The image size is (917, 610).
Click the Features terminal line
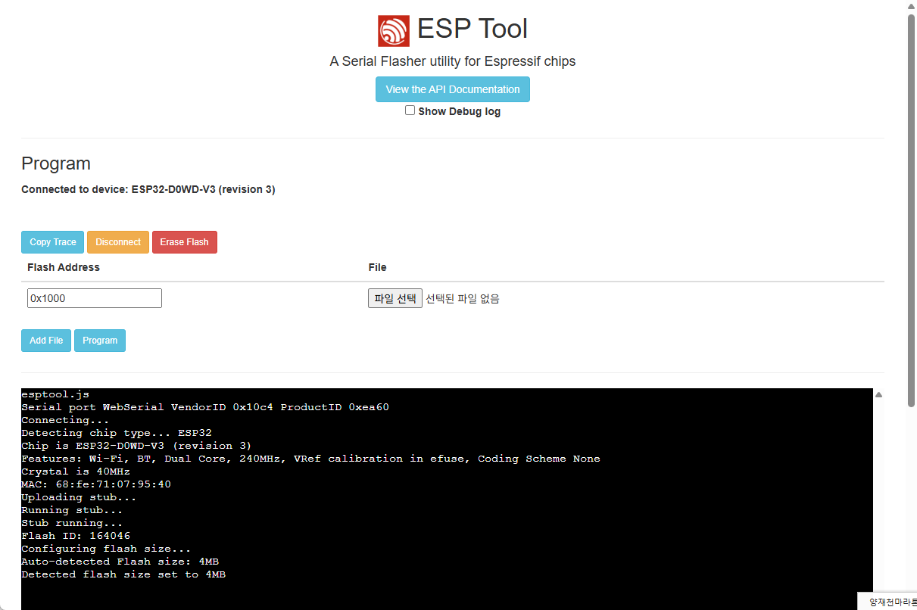tap(310, 459)
